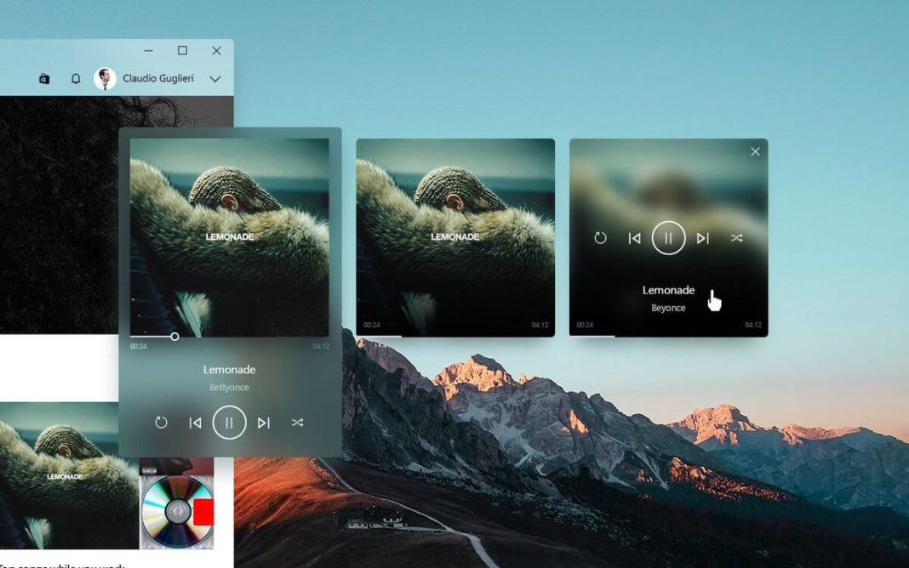
Task: Select the Lemonade album cover in the middle
Action: [455, 230]
